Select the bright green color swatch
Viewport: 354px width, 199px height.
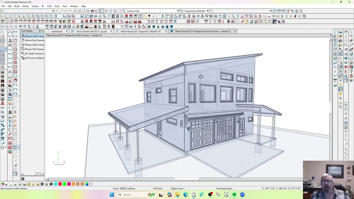pos(64,184)
